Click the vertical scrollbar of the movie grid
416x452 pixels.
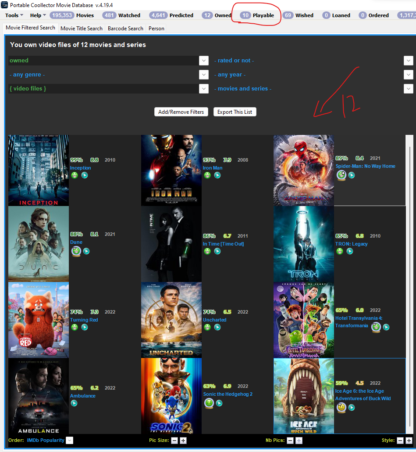[410, 286]
